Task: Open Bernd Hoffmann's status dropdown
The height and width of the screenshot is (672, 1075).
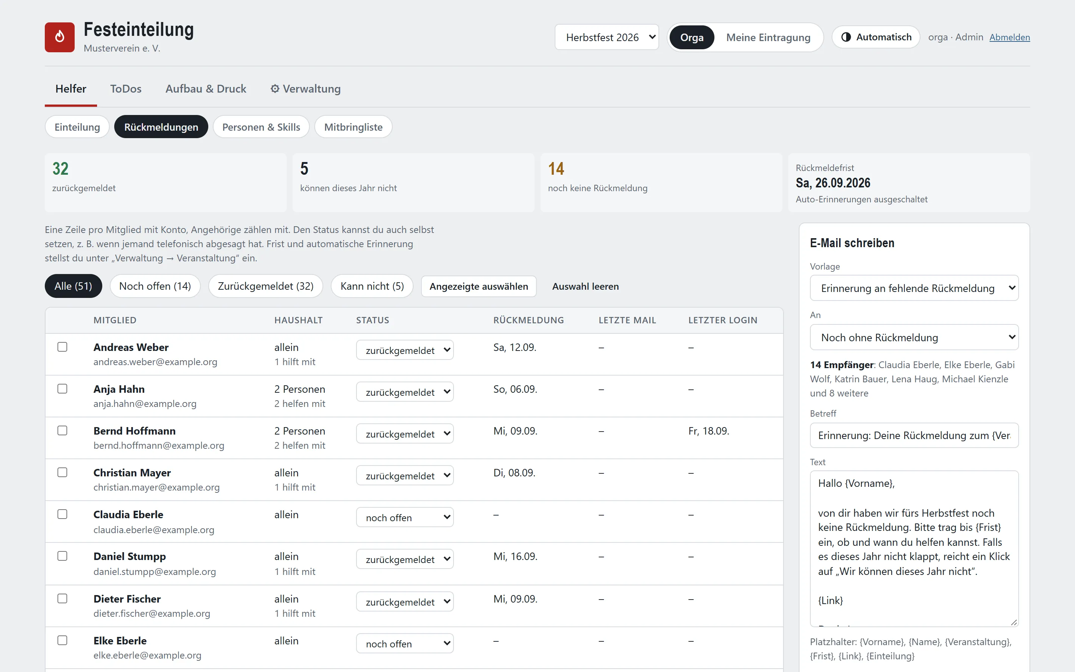Action: coord(405,434)
